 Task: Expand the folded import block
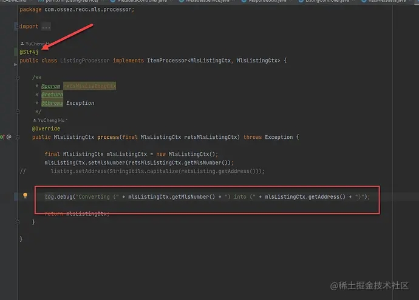click(x=18, y=27)
